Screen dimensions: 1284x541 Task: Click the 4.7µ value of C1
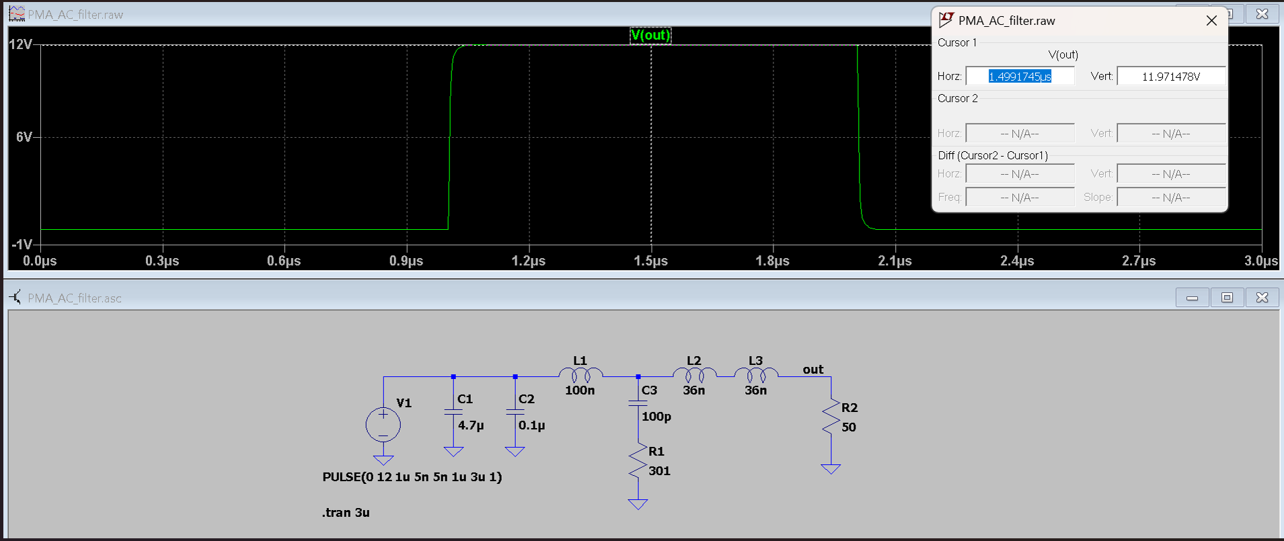tap(471, 425)
